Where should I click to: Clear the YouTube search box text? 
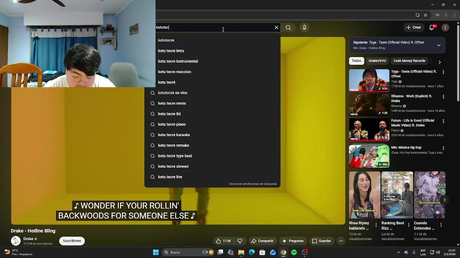pos(276,28)
